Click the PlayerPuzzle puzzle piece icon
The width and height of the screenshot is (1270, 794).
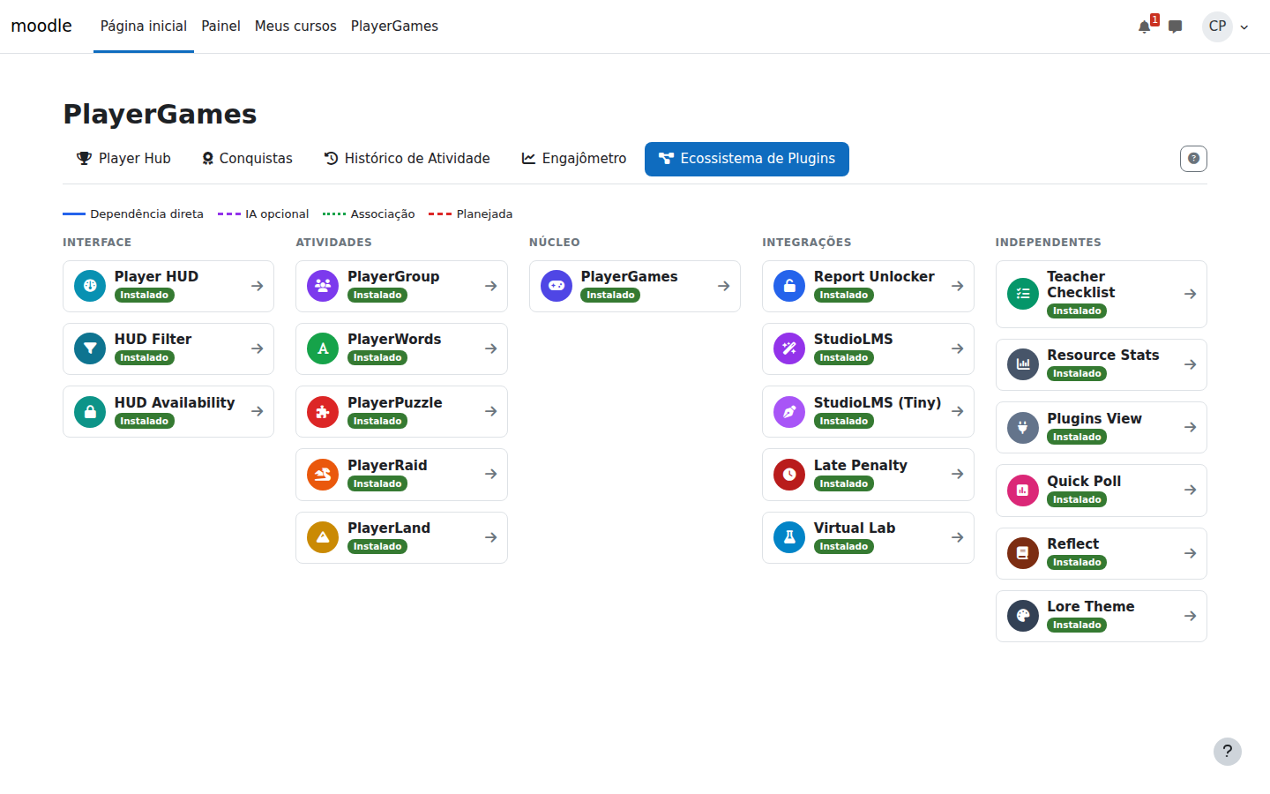[323, 412]
